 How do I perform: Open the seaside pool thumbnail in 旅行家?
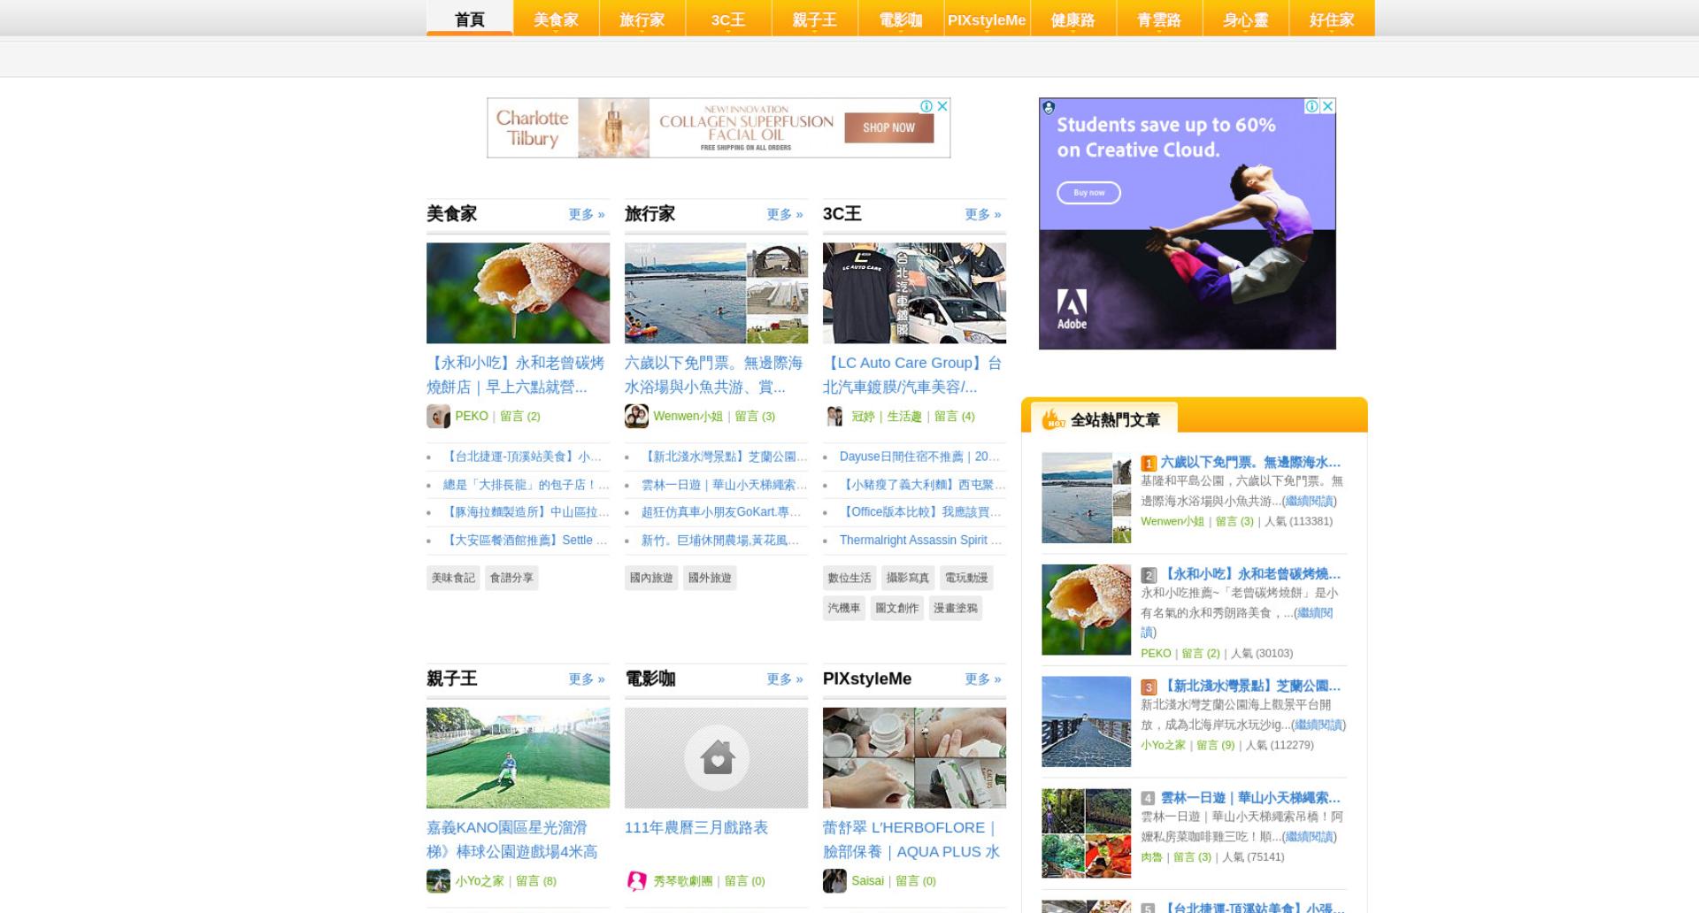point(716,293)
